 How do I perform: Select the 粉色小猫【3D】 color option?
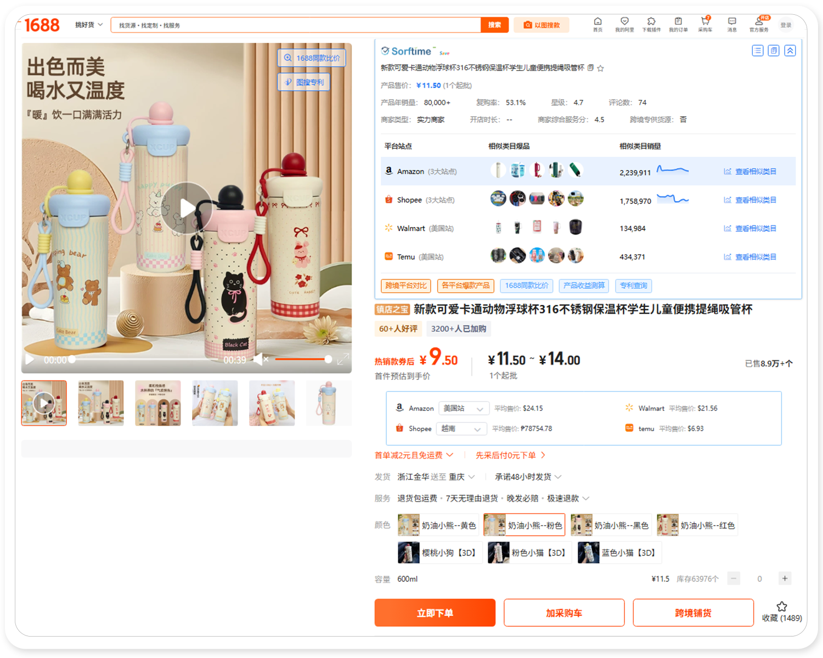pos(529,553)
